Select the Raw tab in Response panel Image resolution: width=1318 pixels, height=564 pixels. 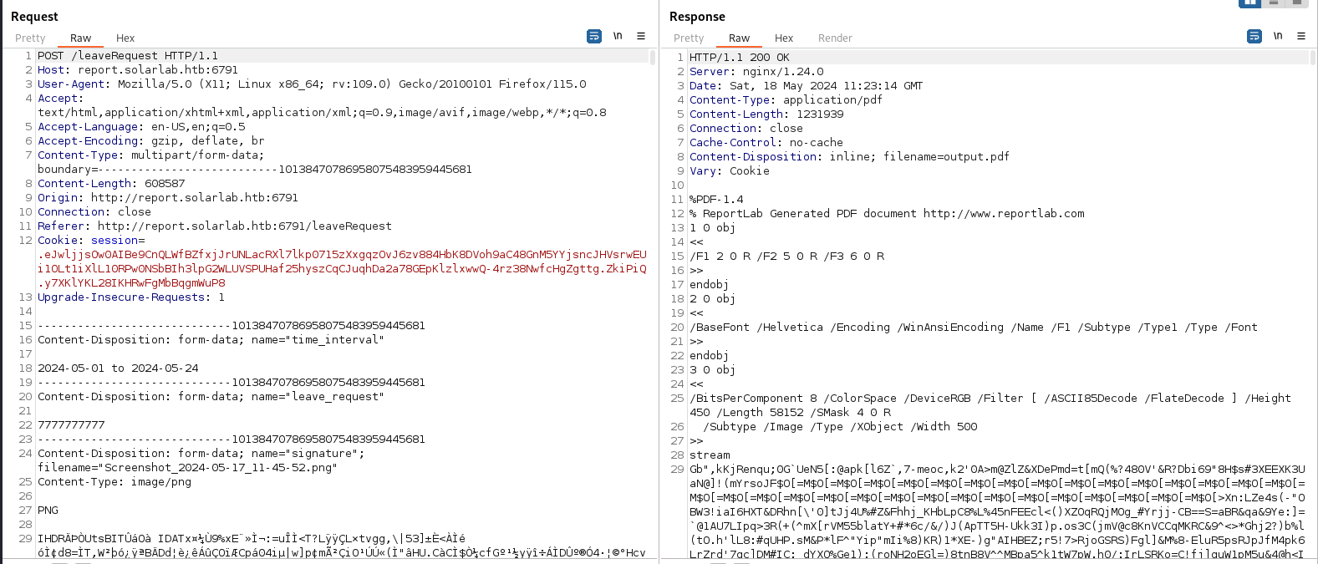[x=739, y=38]
